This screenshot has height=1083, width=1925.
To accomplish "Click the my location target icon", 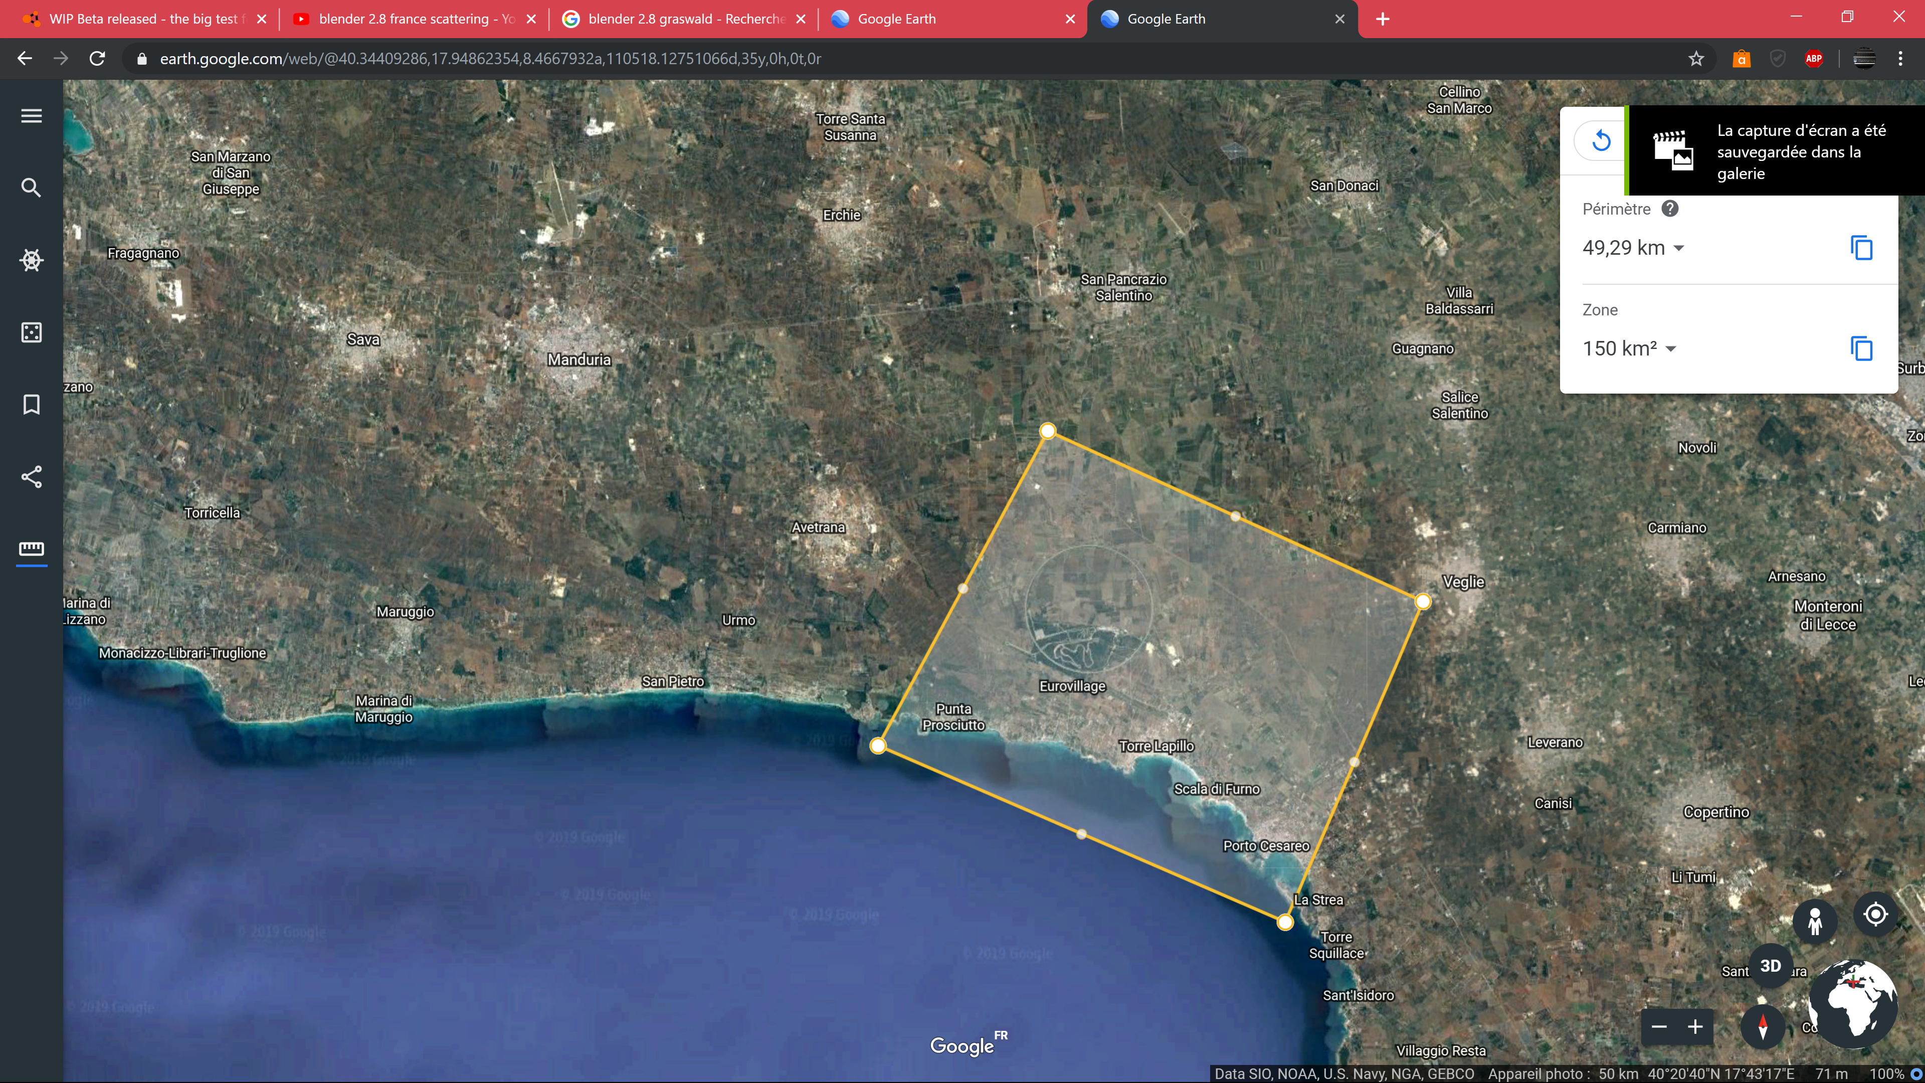I will click(1876, 914).
